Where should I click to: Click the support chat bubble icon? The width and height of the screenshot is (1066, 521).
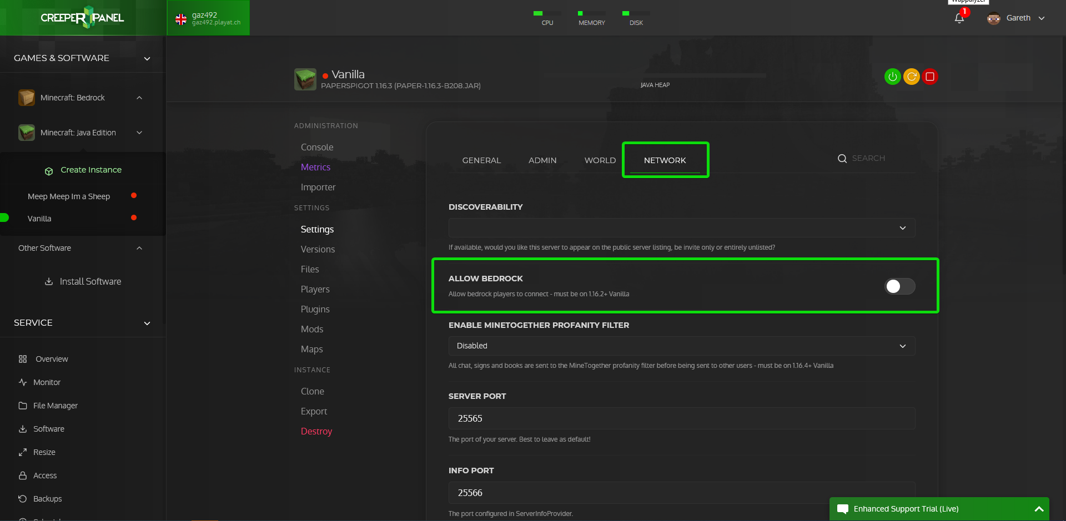pyautogui.click(x=843, y=509)
